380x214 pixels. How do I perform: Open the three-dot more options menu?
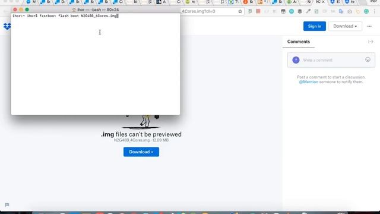point(369,26)
